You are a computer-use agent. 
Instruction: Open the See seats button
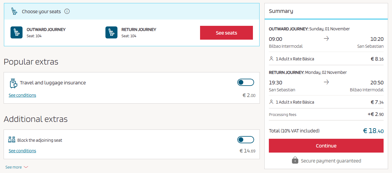[x=226, y=33]
